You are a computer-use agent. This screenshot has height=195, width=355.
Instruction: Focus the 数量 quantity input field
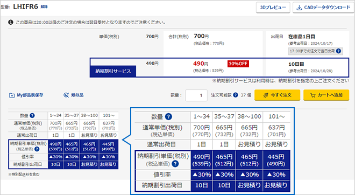[x=196, y=95]
